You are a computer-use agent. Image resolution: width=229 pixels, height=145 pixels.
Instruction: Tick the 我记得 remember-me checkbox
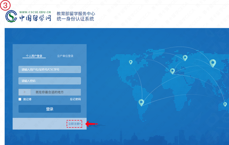pyautogui.click(x=20, y=99)
